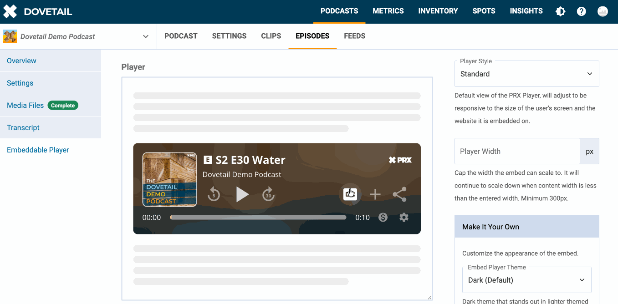Go to Metrics in top navigation
Screen dimensions: 618x304
tap(388, 11)
